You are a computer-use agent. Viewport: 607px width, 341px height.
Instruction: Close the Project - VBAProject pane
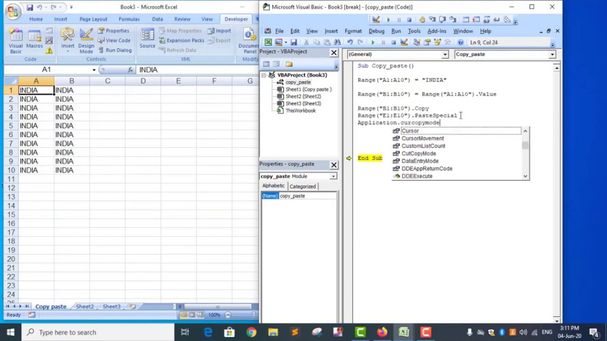334,52
